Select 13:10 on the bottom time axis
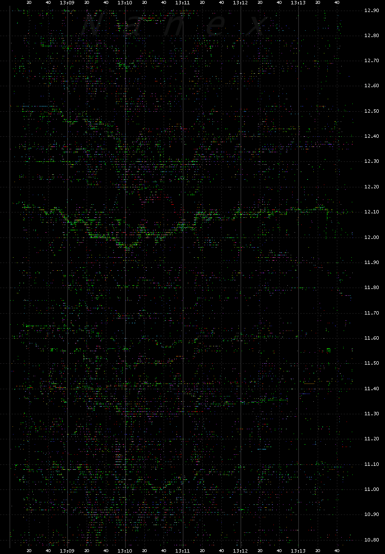The width and height of the screenshot is (385, 554). (125, 551)
